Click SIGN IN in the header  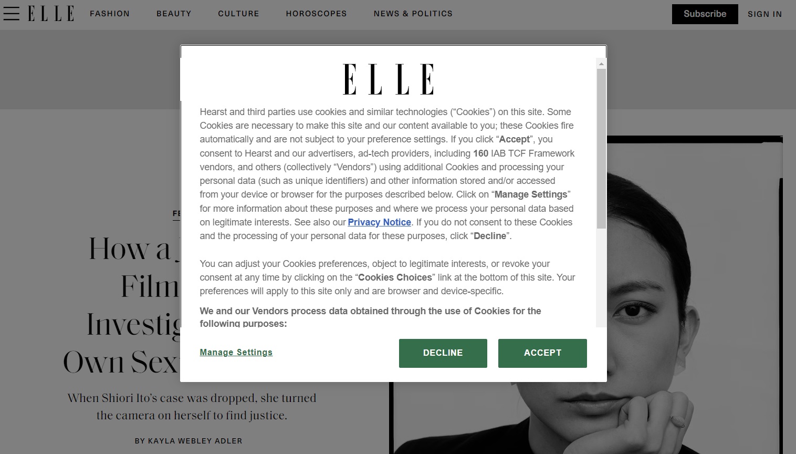(764, 14)
